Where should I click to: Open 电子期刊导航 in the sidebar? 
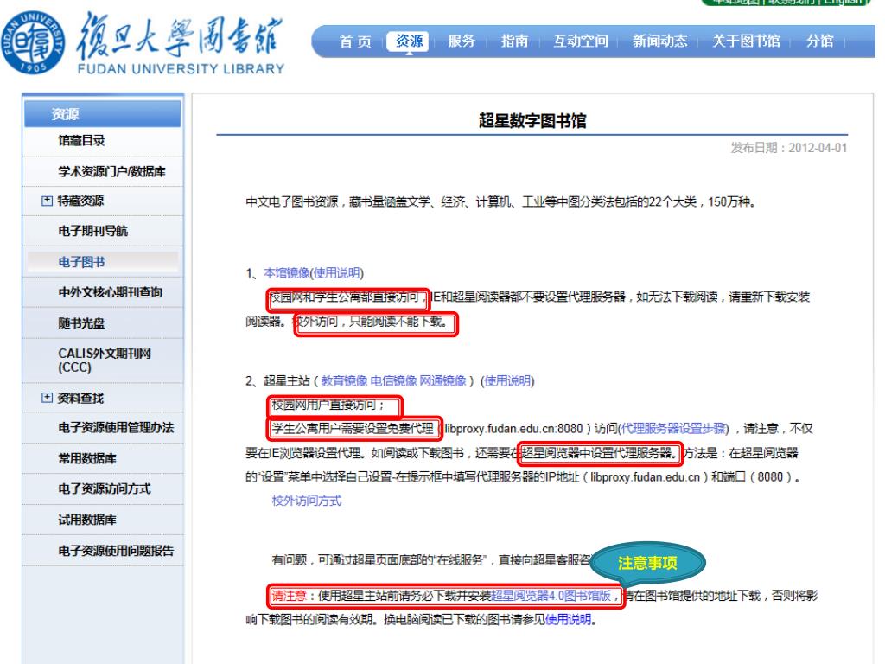point(93,231)
